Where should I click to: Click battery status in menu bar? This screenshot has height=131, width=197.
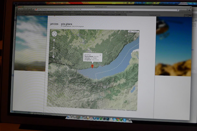pyautogui.click(x=151, y=3)
